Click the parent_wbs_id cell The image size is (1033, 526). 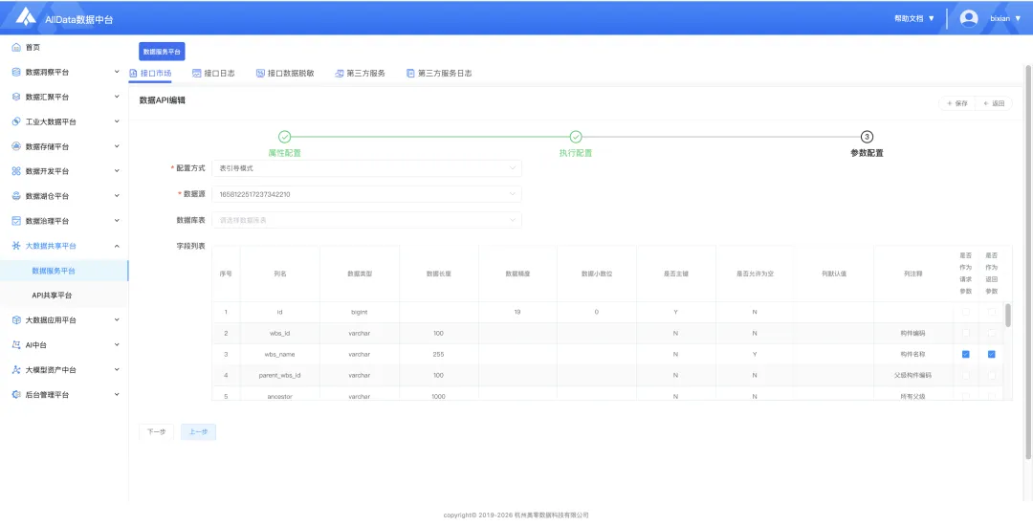[x=280, y=375]
